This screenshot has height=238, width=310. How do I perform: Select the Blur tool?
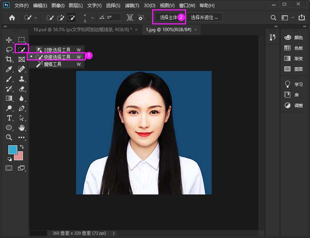tap(21, 98)
